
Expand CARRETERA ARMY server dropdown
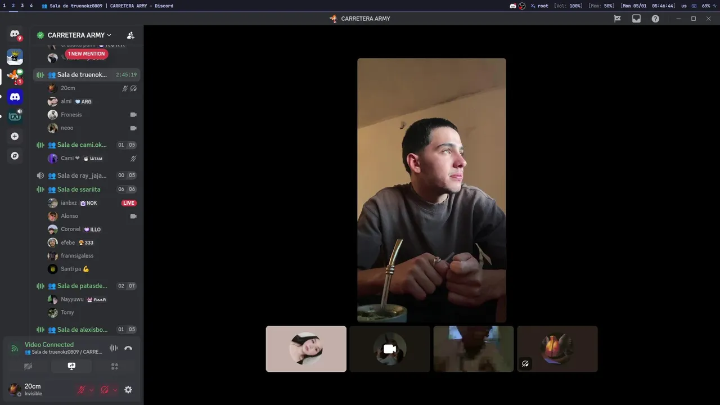pyautogui.click(x=79, y=35)
